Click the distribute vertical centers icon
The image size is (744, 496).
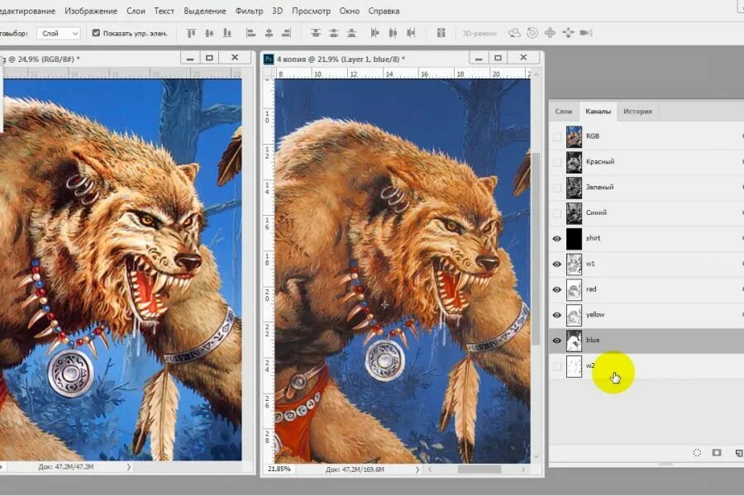(334, 33)
